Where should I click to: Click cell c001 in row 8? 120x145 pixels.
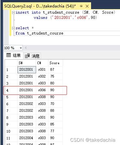pos(42,118)
